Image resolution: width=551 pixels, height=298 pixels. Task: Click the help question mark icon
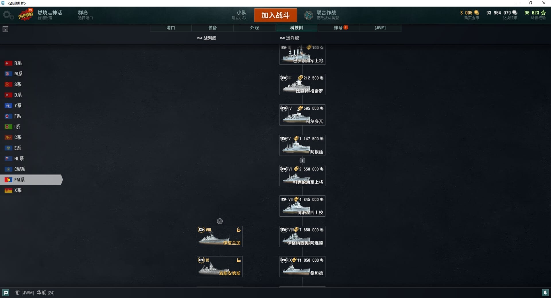pos(5,29)
